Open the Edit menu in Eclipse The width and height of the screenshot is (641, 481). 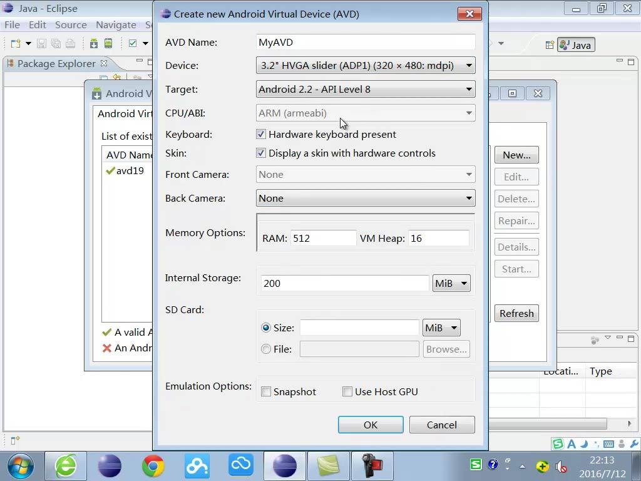[37, 25]
